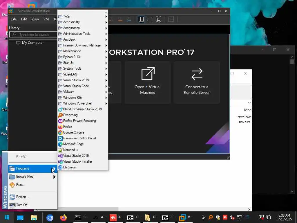Open the StartUp folder entry

[83, 63]
